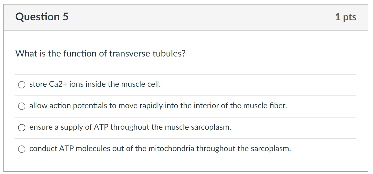Click the answer text mentioning muscle fiber interior
Image resolution: width=373 pixels, height=174 pixels.
[x=158, y=106]
